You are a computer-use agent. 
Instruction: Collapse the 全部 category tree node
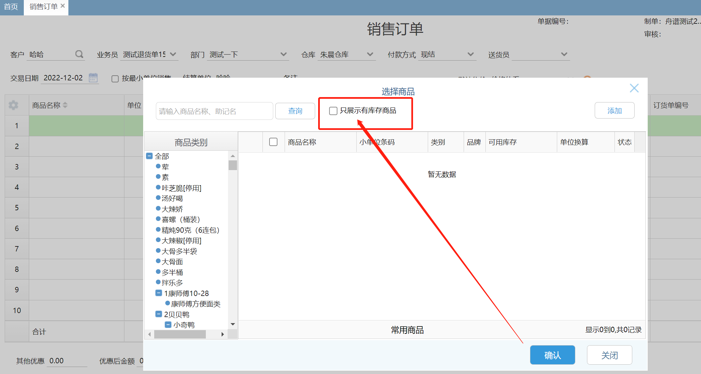(x=150, y=156)
